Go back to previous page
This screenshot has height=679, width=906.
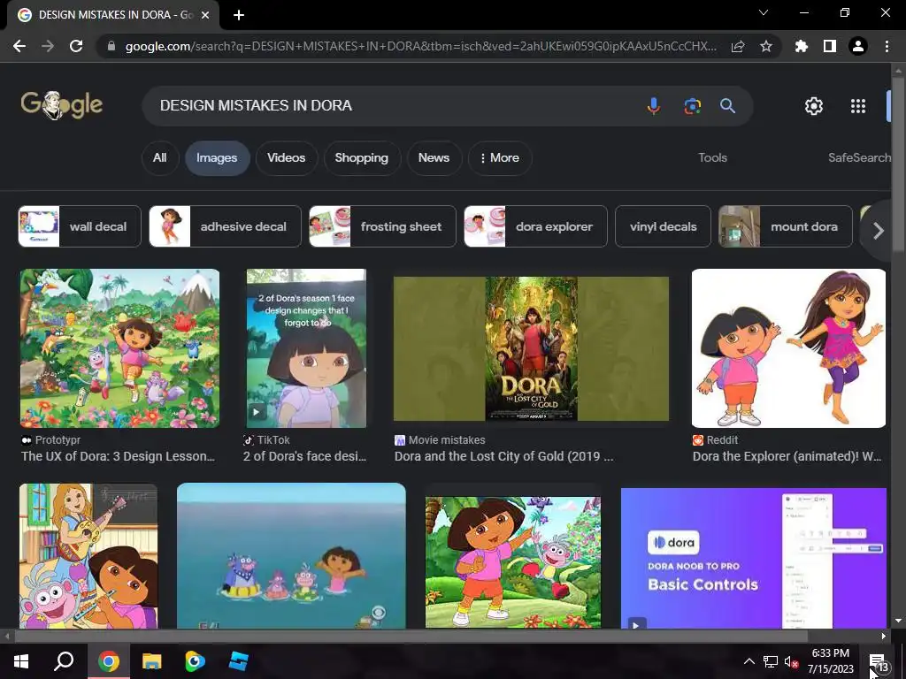tap(19, 46)
